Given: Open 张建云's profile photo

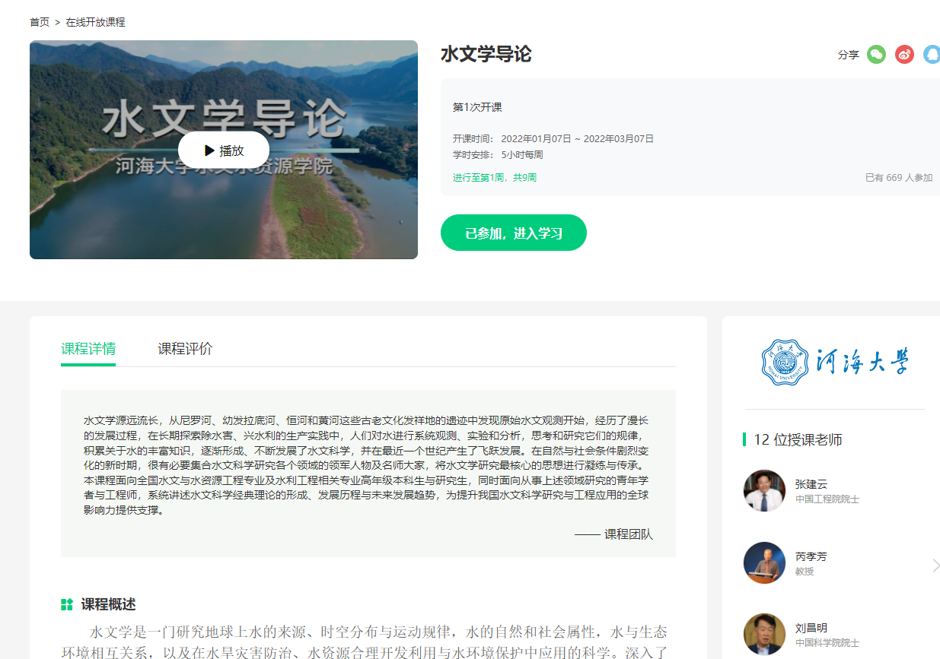Looking at the screenshot, I should click(x=764, y=491).
